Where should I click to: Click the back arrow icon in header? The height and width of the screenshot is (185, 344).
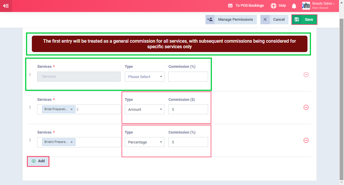[6, 6]
